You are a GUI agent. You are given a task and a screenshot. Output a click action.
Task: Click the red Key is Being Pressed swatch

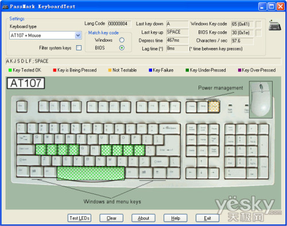pyautogui.click(x=55, y=70)
